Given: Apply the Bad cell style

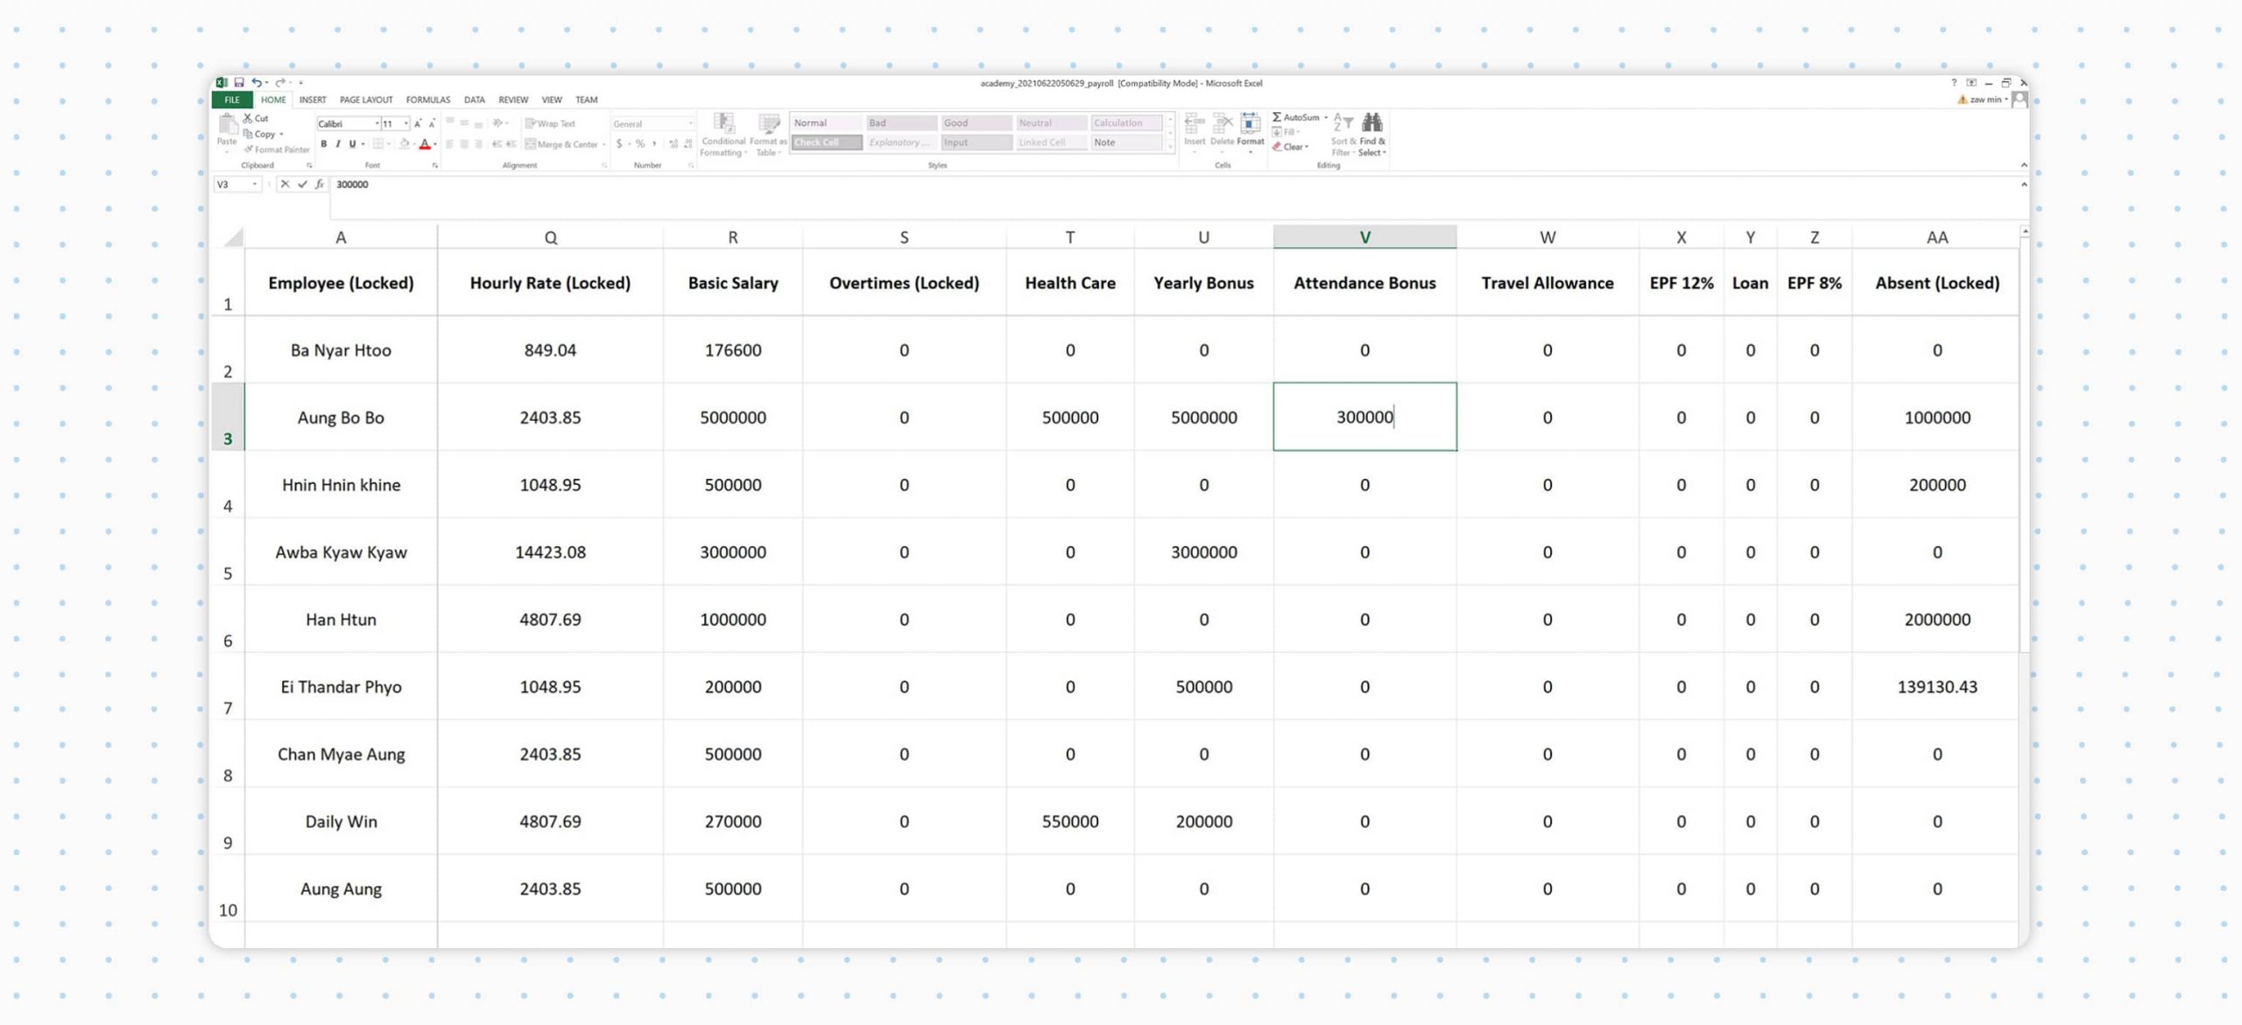Looking at the screenshot, I should click(901, 123).
